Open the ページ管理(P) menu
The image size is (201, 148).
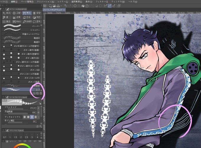pyautogui.click(x=27, y=2)
